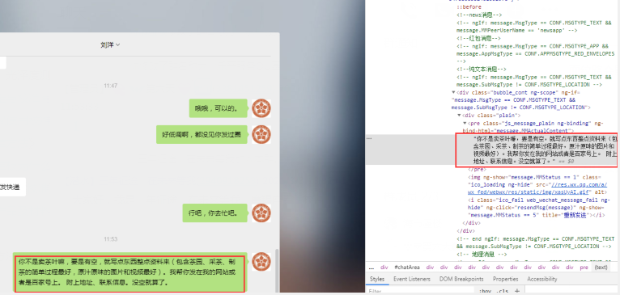Open the ... actions gutter on the selected row
The width and height of the screenshot is (620, 295).
(x=368, y=139)
